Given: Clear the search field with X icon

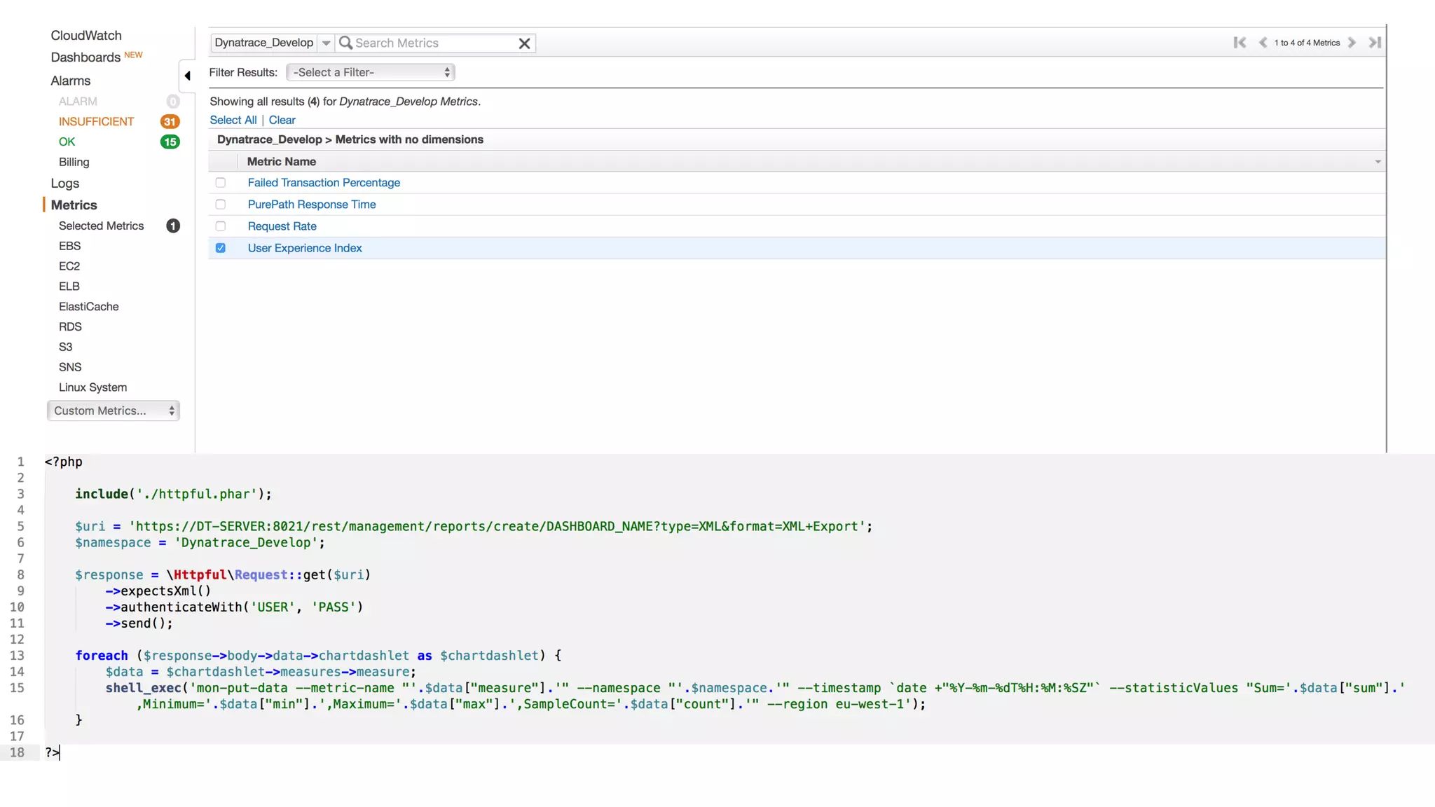Looking at the screenshot, I should click(x=524, y=43).
